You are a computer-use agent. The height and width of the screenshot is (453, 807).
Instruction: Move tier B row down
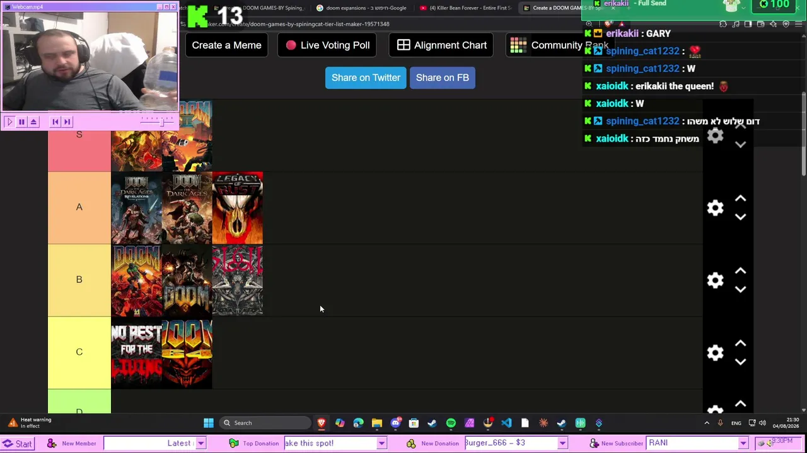[x=740, y=289]
